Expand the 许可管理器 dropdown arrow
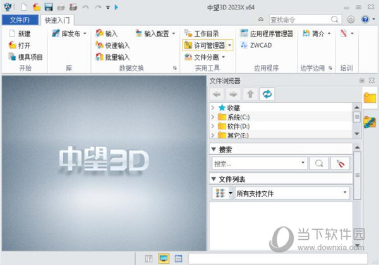379x265 pixels. (230, 45)
